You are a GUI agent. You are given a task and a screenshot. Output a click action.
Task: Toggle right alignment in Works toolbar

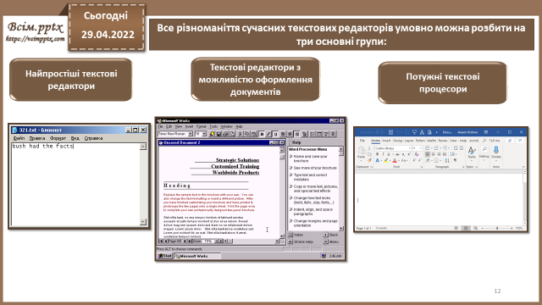click(296, 134)
